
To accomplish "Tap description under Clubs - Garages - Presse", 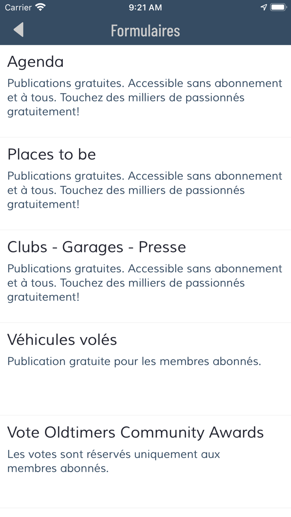I will pos(145,283).
